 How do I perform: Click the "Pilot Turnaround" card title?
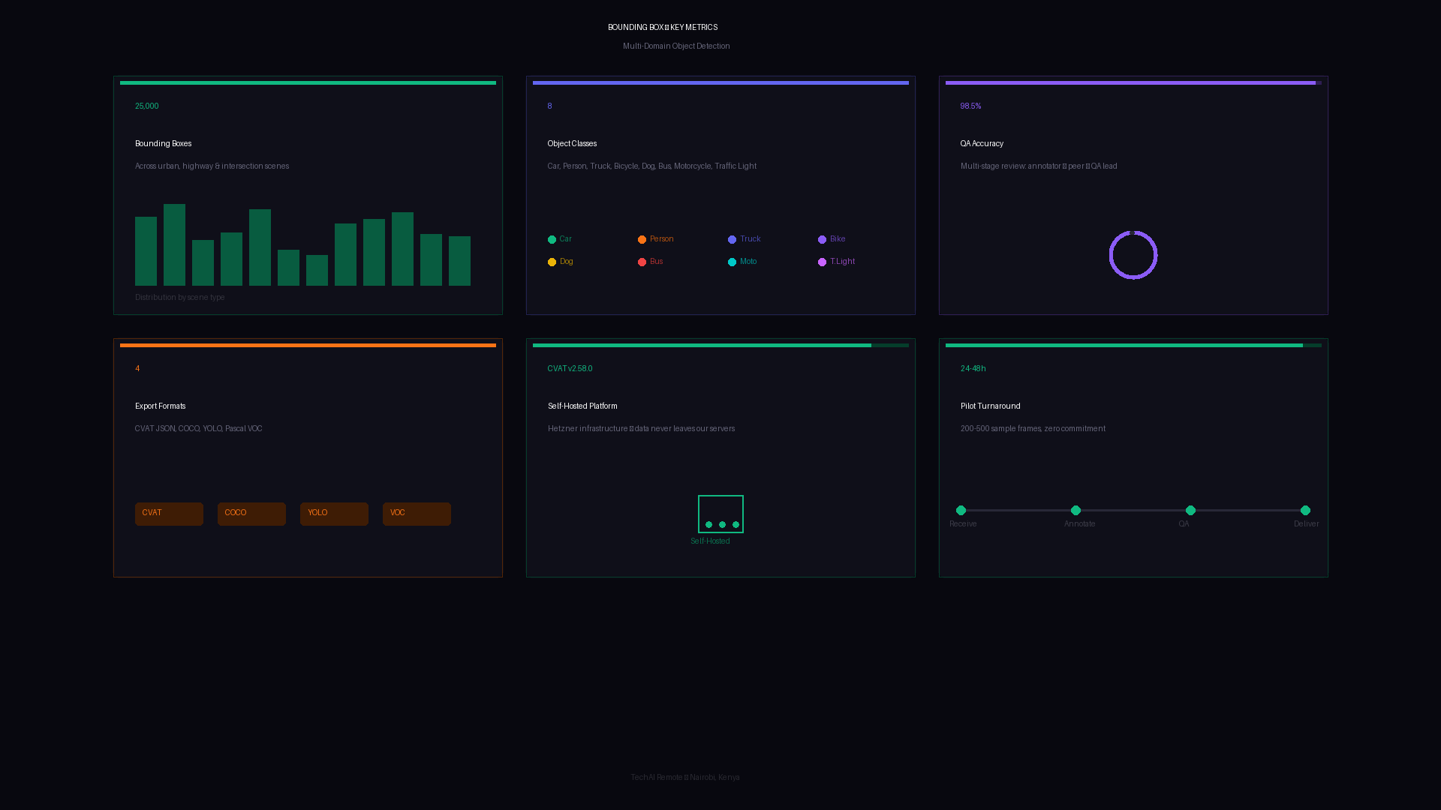990,406
